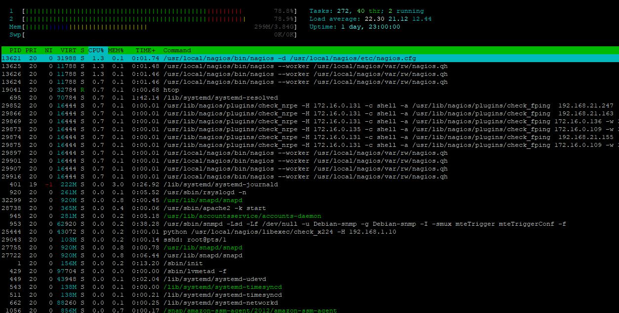Click the VIRT column header
The image size is (619, 313).
(68, 50)
